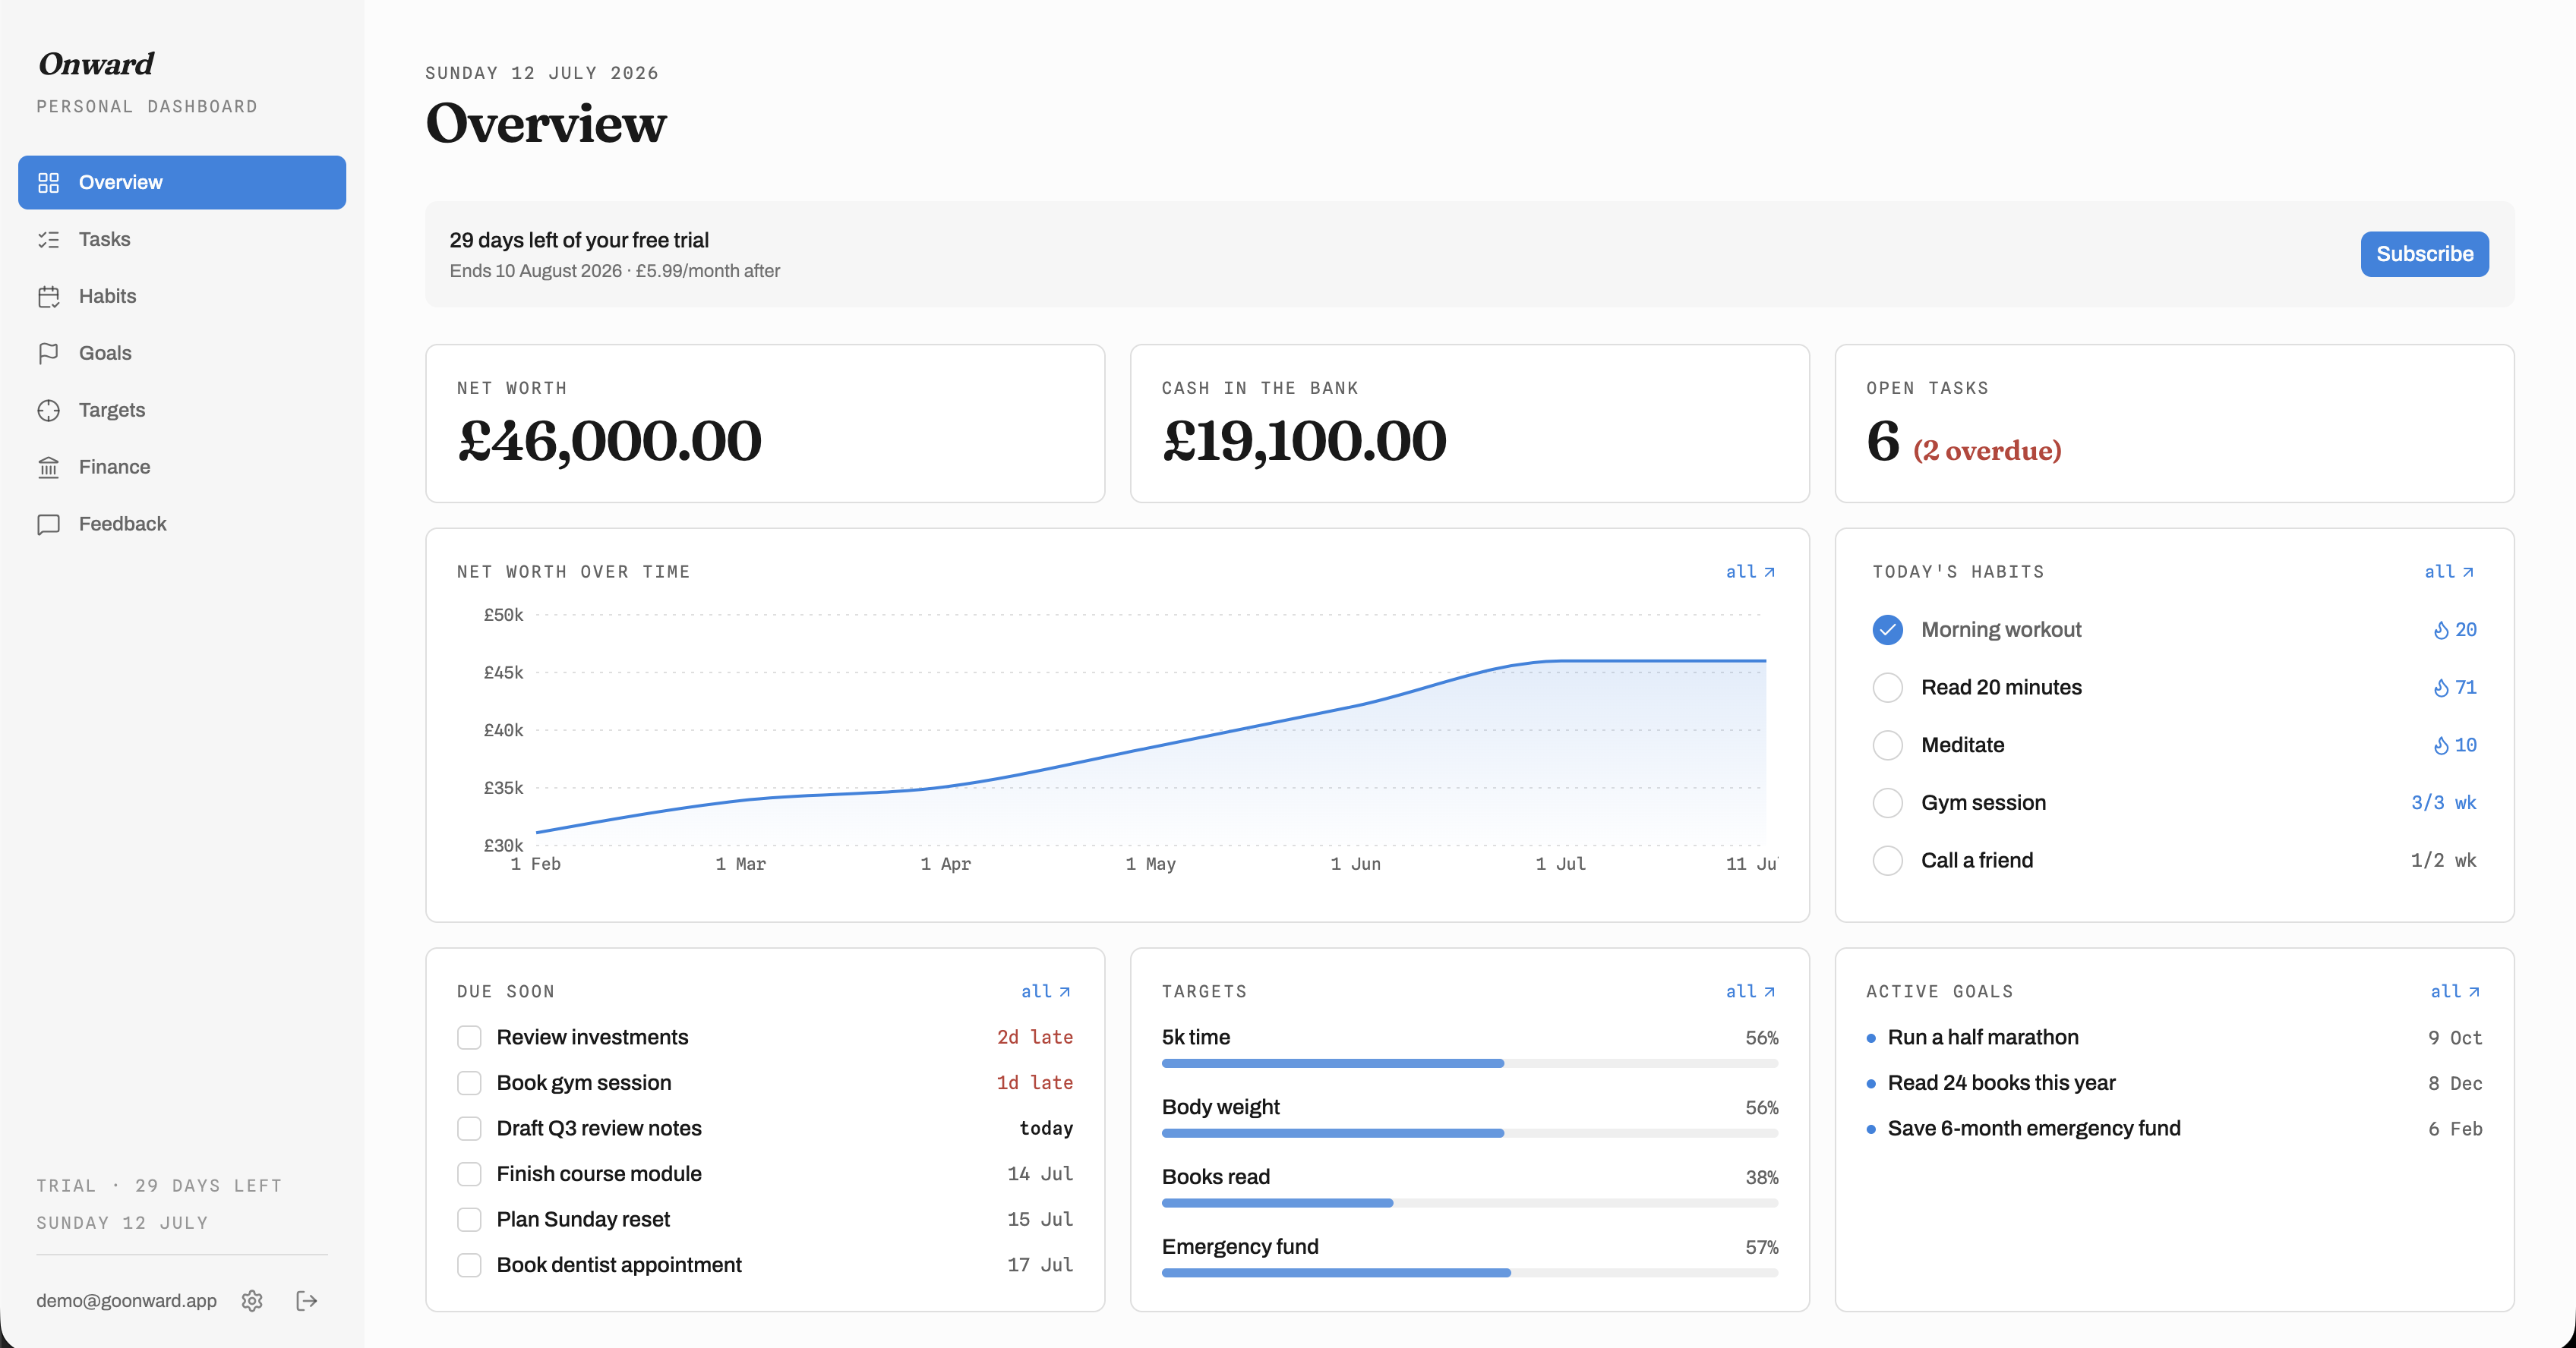Check off Review investments task
2576x1348 pixels.
(x=469, y=1038)
